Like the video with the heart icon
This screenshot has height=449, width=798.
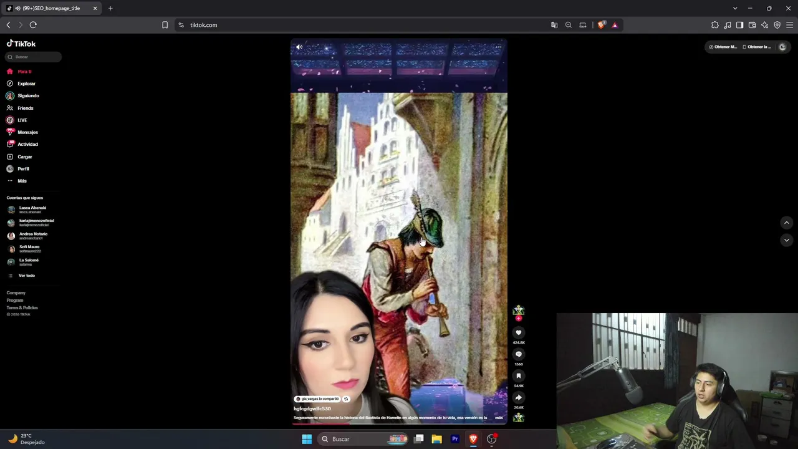(x=518, y=333)
